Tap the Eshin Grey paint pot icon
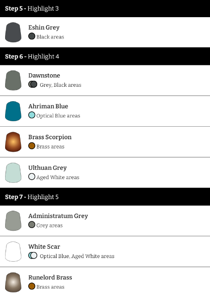Viewport: 210px width, 297px height. click(13, 32)
